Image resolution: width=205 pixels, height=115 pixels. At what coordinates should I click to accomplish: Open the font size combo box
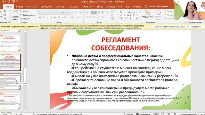66,12
